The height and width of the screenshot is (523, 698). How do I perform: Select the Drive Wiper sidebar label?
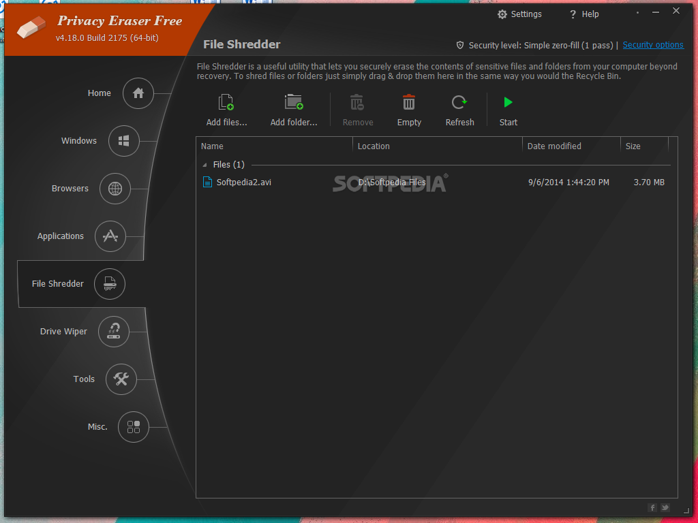(x=63, y=332)
